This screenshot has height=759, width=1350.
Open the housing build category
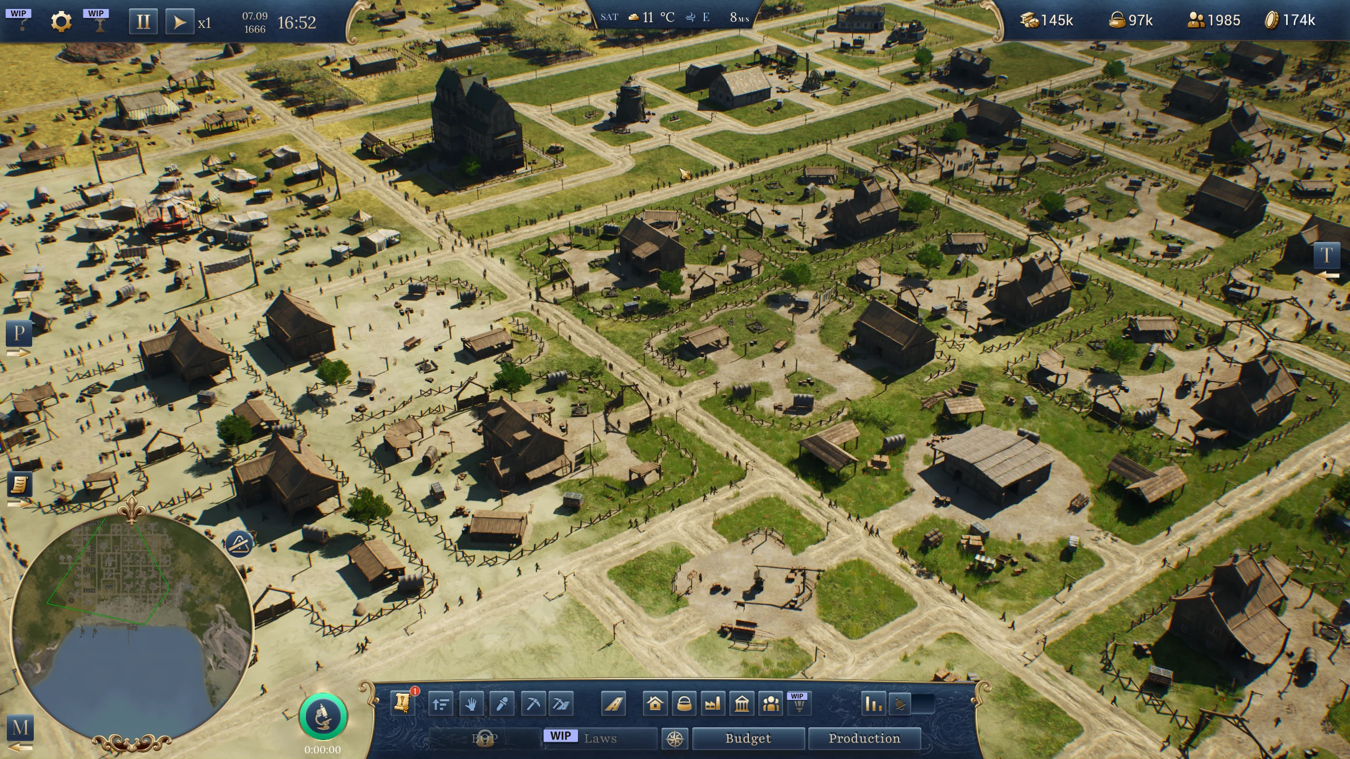655,704
